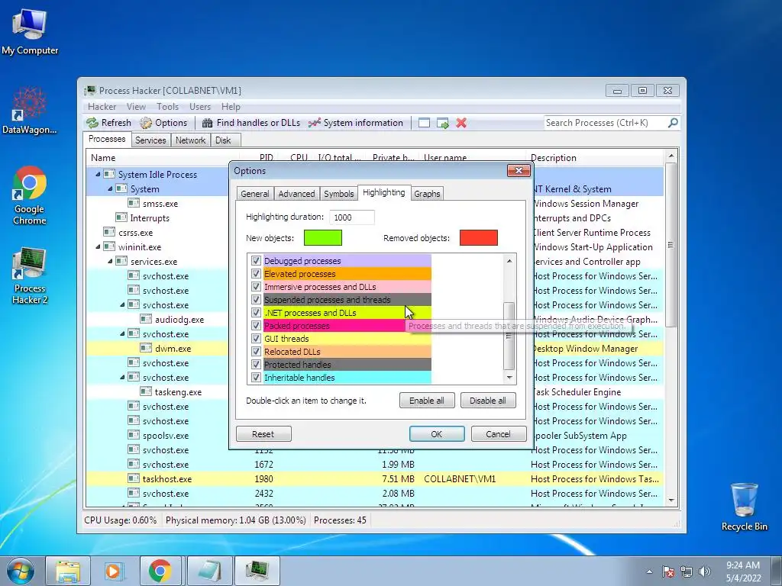The width and height of the screenshot is (782, 586).
Task: Collapse svchost.exe parent of dwm.exe
Action: (122, 334)
